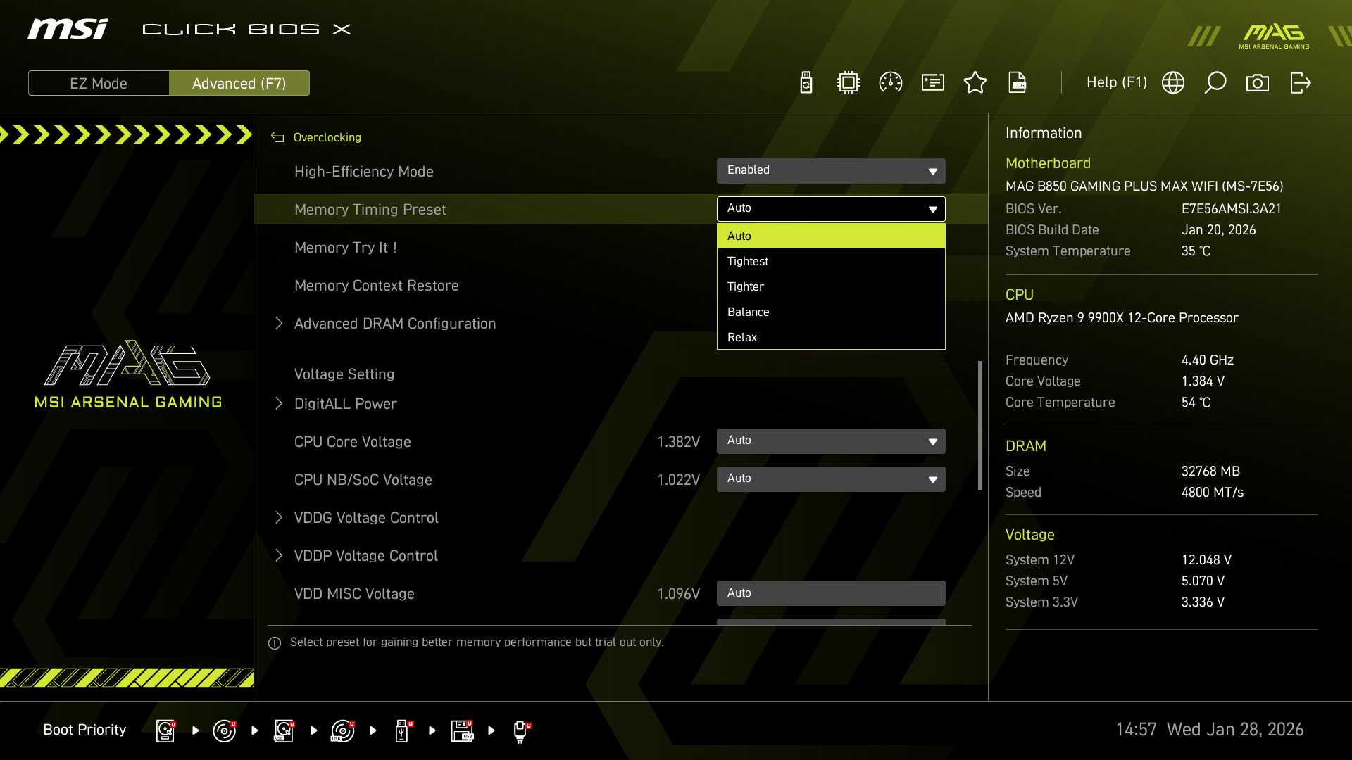Take a screenshot with the camera icon
Screen dimensions: 1352x760
(x=1258, y=83)
